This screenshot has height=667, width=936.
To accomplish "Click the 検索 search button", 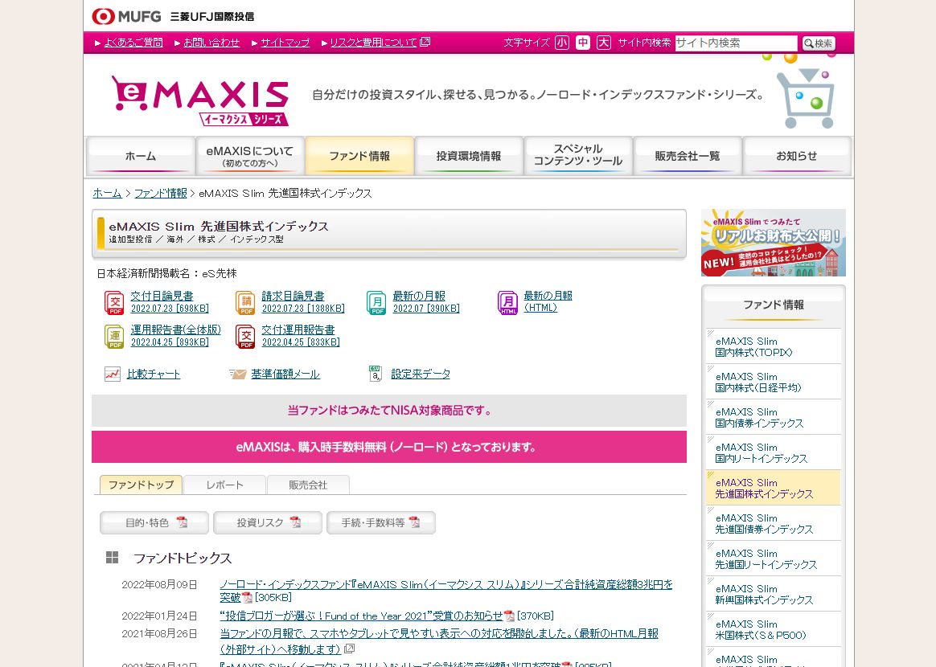I will tap(819, 43).
